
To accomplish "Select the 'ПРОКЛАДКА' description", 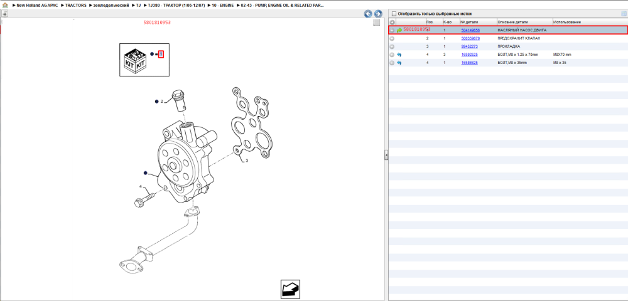I will click(x=509, y=46).
